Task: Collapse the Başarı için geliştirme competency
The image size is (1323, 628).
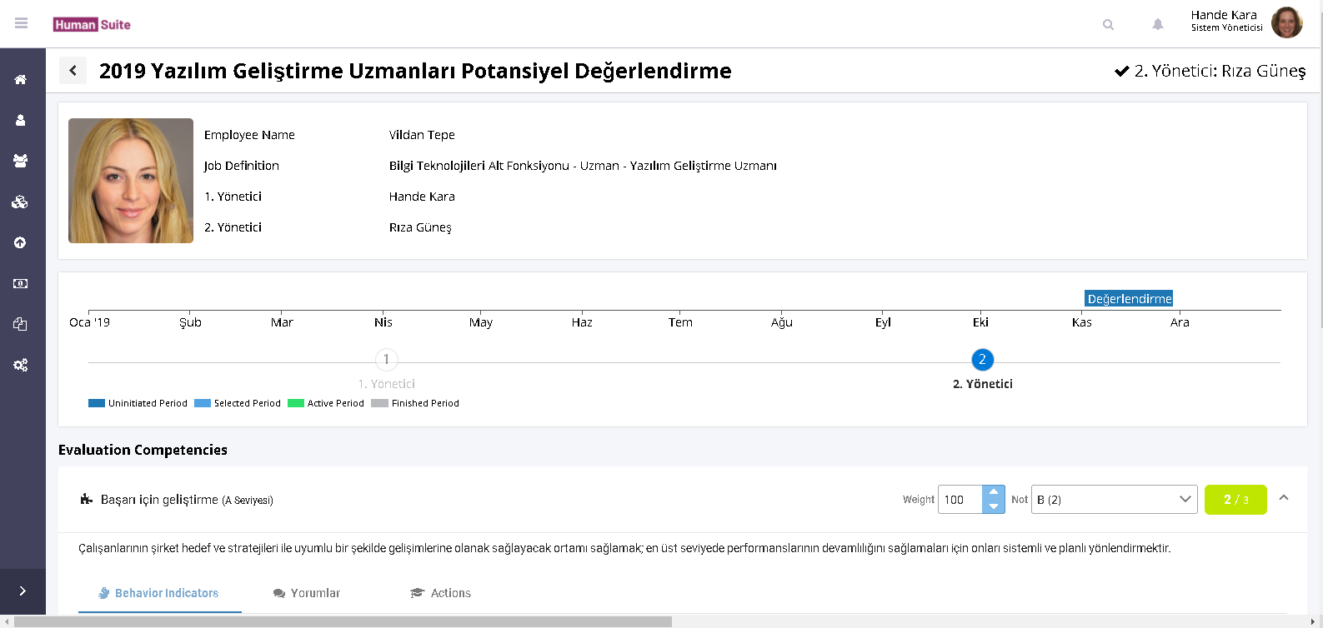Action: [1284, 498]
